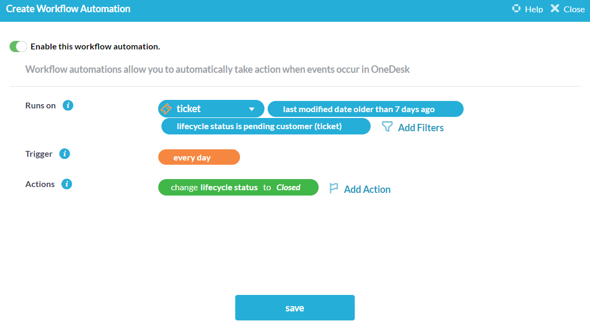Click the Trigger info icon
The height and width of the screenshot is (330, 590).
pyautogui.click(x=65, y=154)
